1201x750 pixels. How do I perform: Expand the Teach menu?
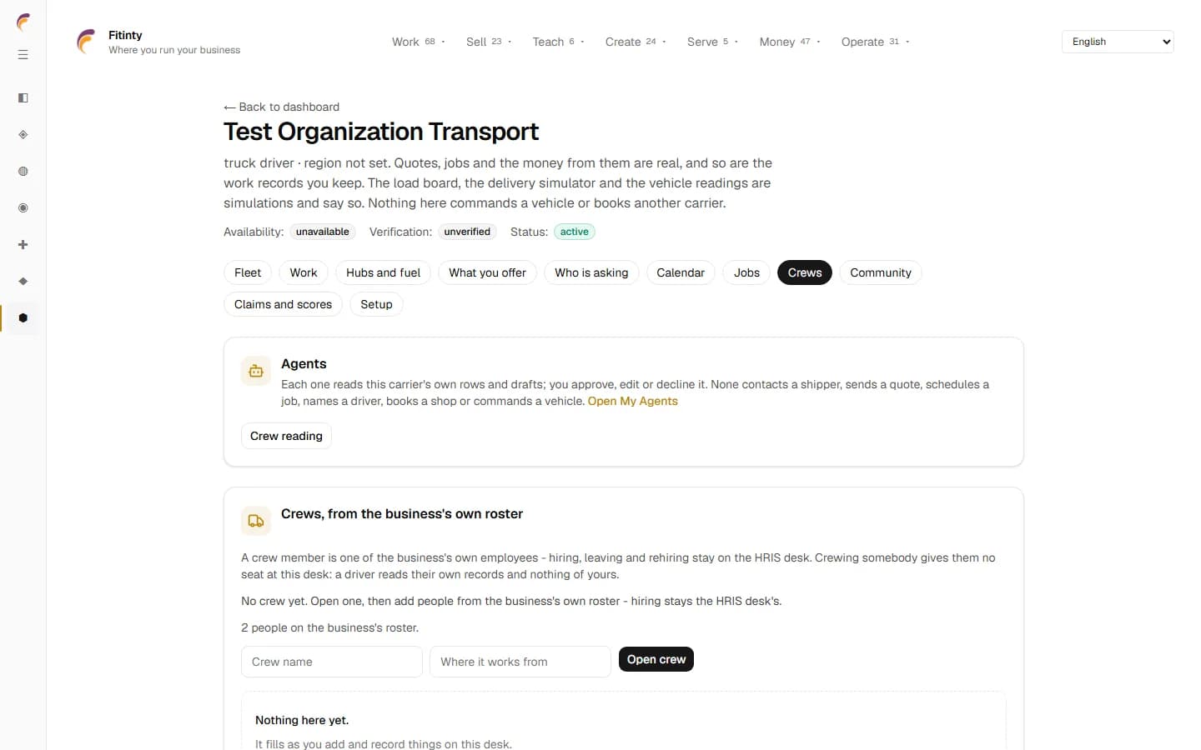[x=559, y=42]
